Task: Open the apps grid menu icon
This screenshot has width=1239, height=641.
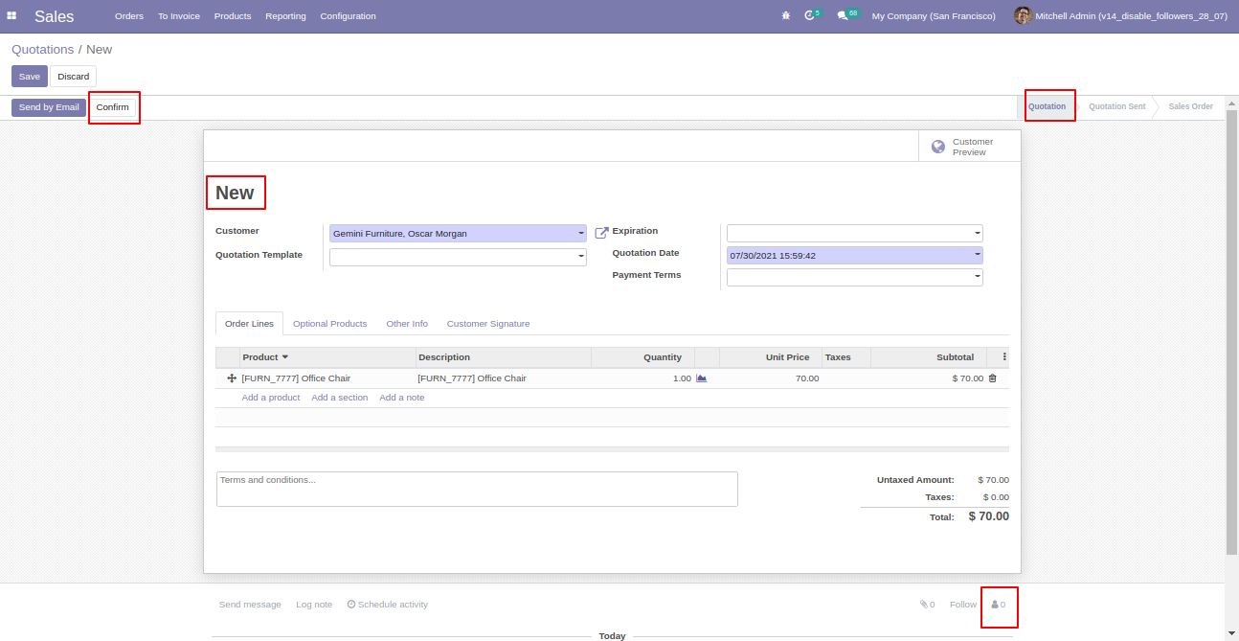Action: [11, 16]
